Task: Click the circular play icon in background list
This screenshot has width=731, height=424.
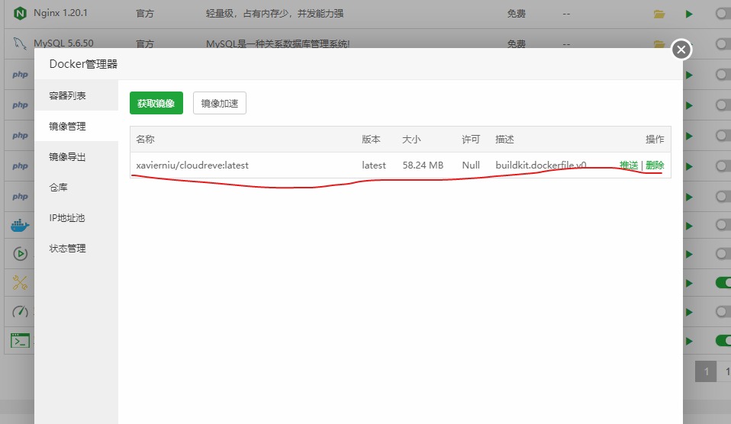Action: point(20,254)
